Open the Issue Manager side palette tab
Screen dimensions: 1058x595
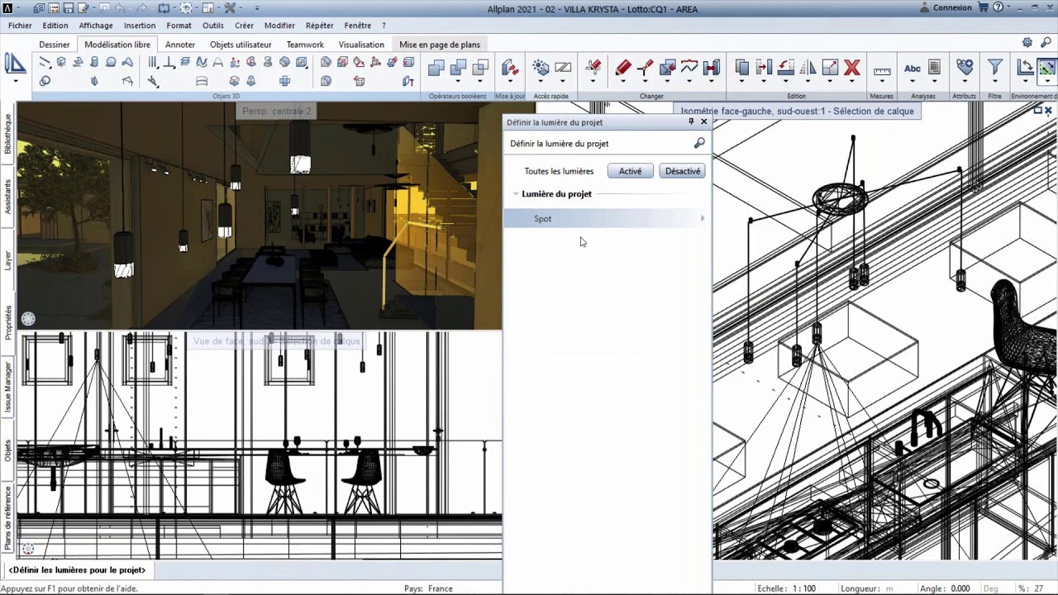7,387
